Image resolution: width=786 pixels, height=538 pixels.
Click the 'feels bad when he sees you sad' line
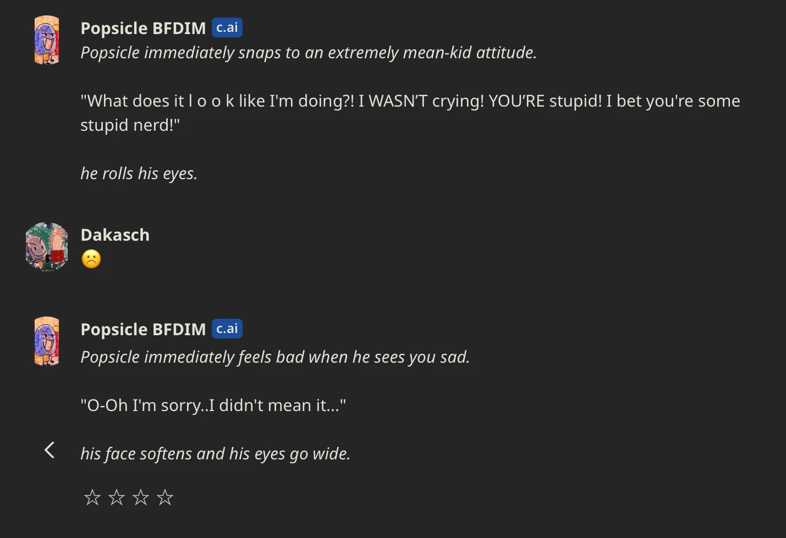275,357
